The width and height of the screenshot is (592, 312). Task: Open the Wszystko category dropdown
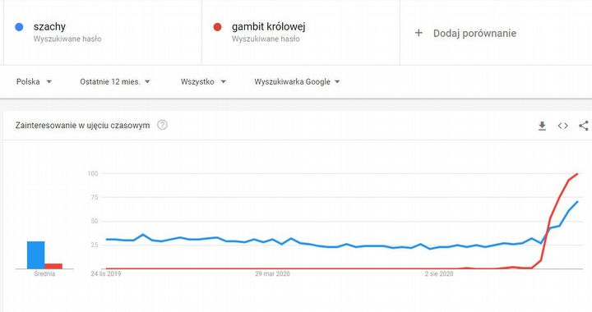pos(203,81)
